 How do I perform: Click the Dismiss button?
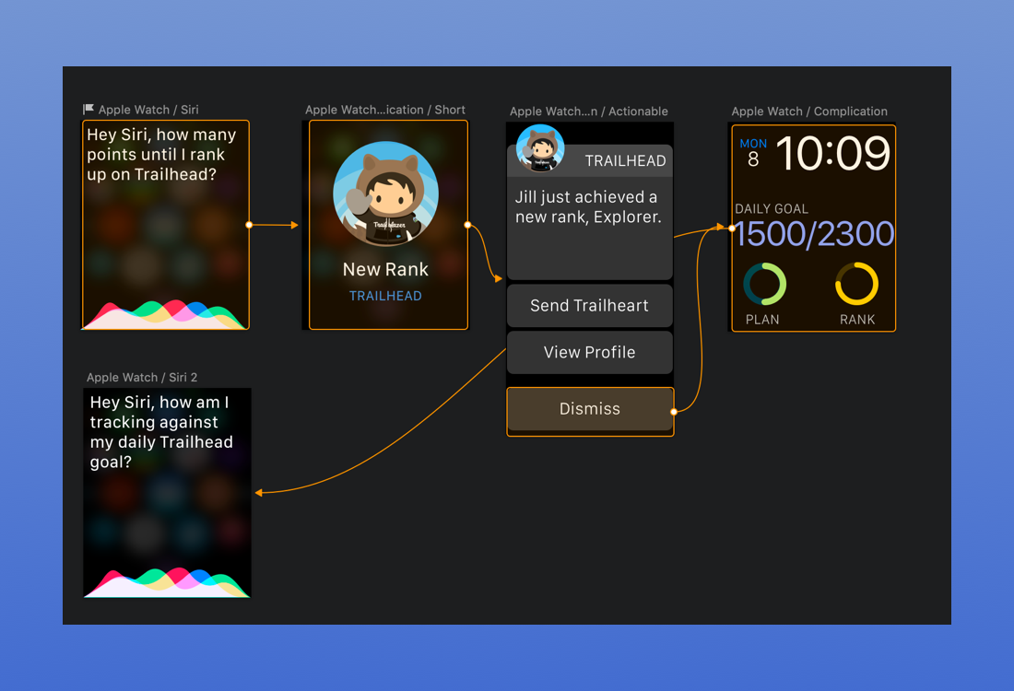pos(590,409)
